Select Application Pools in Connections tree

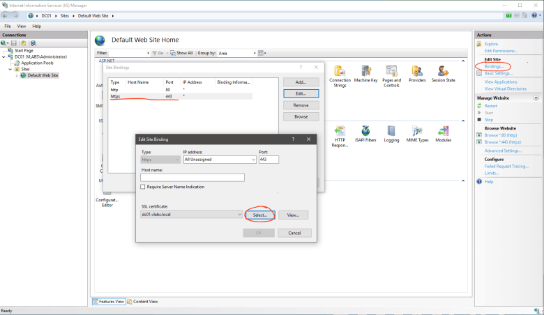37,63
